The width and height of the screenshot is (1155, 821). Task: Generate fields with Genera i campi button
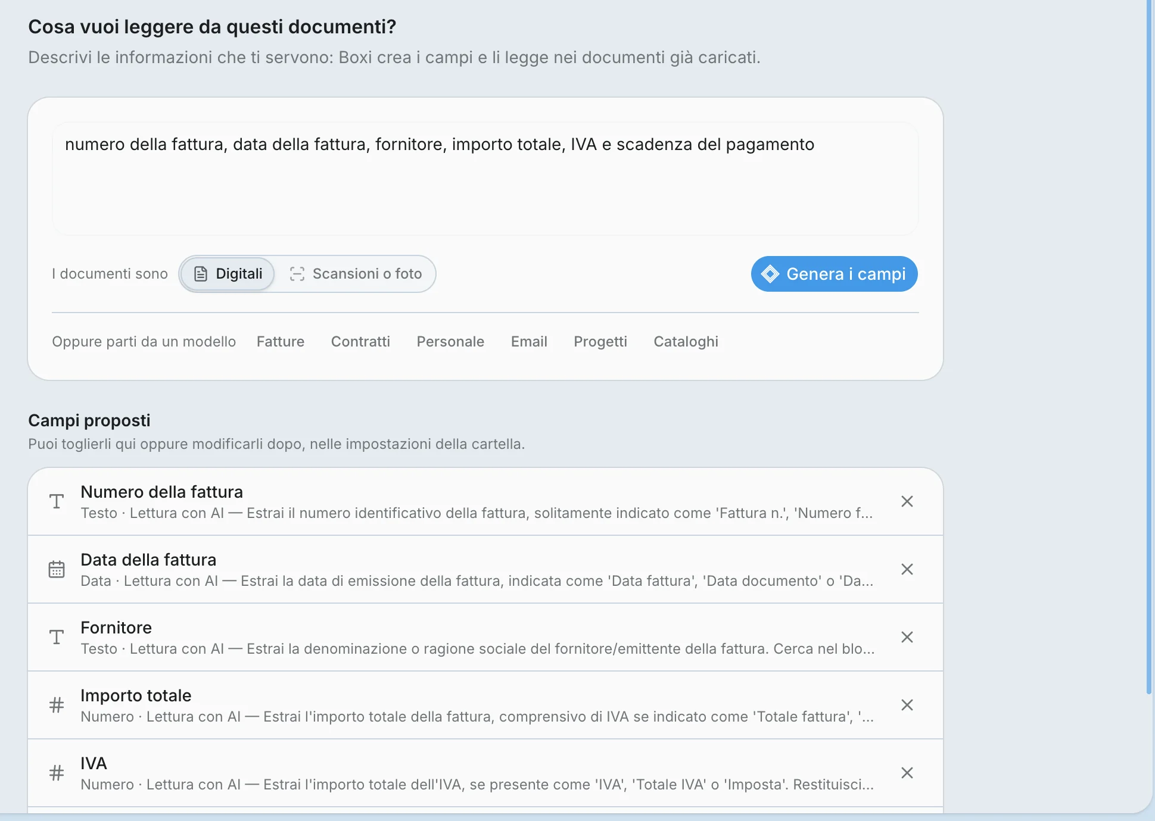(834, 274)
